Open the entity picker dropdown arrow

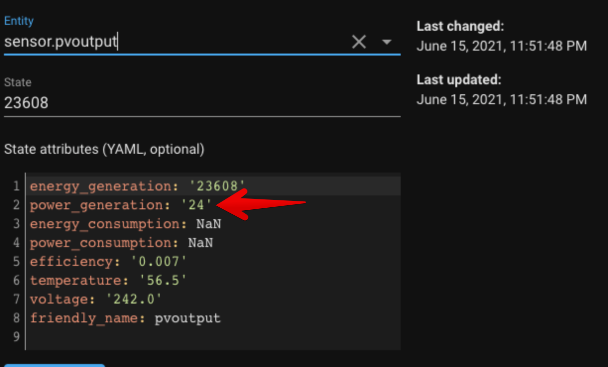point(386,43)
